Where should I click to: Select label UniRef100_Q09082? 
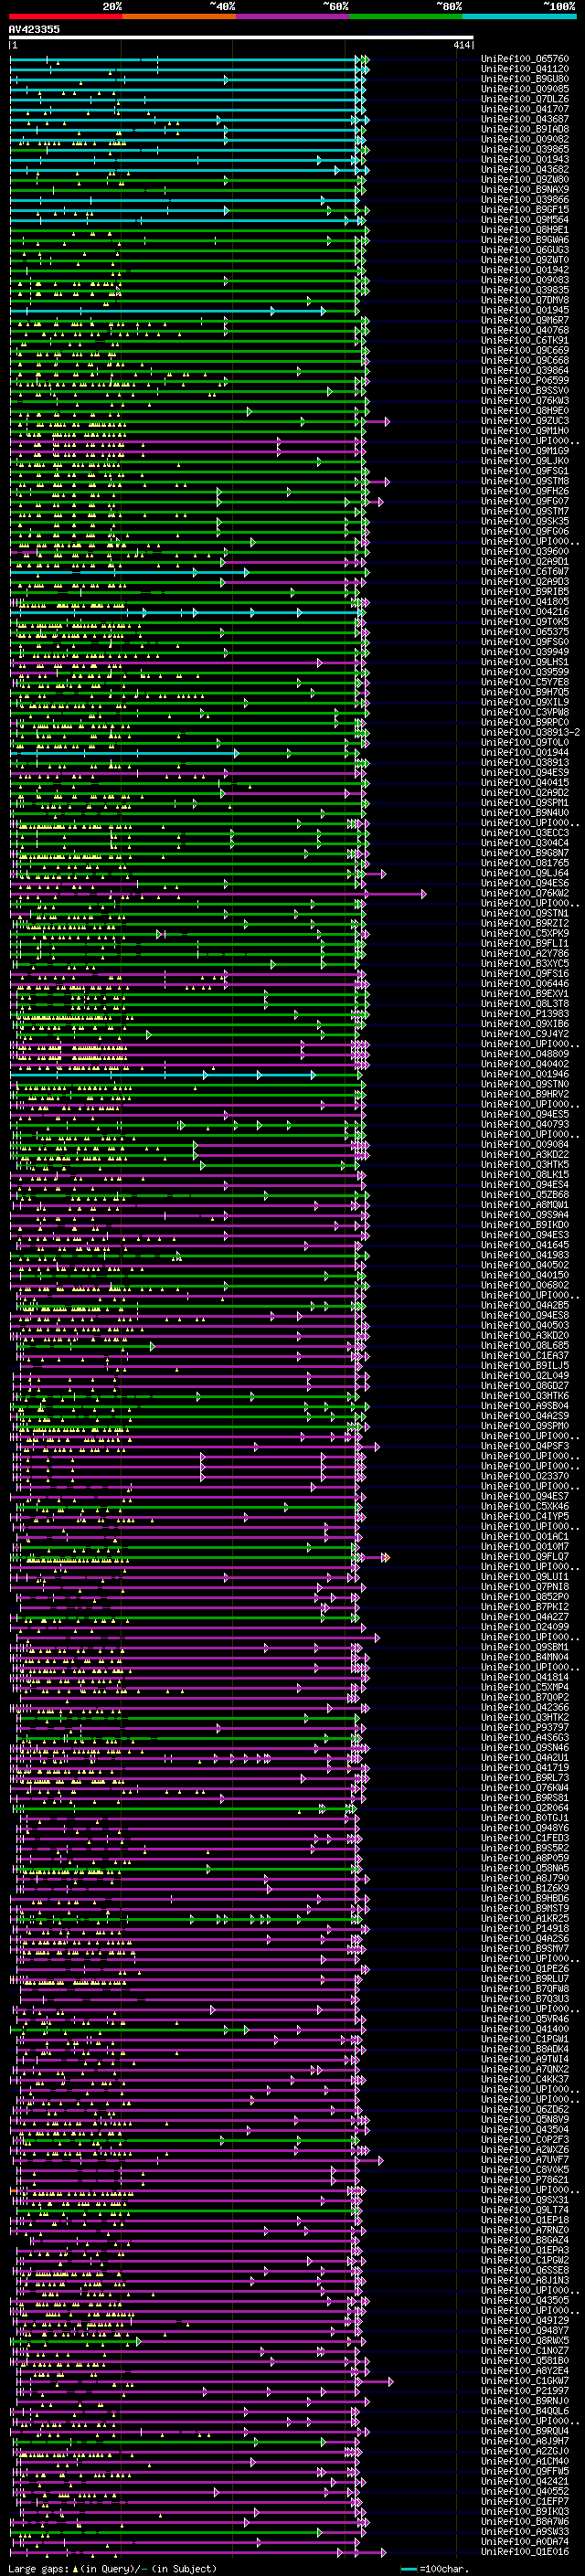525,139
